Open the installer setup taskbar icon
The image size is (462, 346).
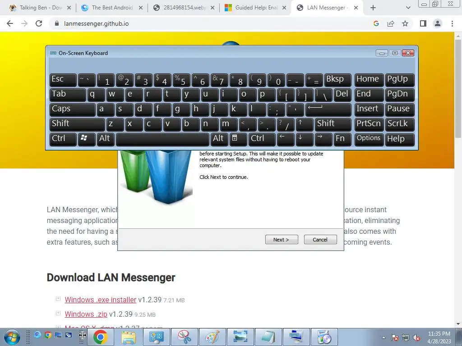tap(324, 337)
